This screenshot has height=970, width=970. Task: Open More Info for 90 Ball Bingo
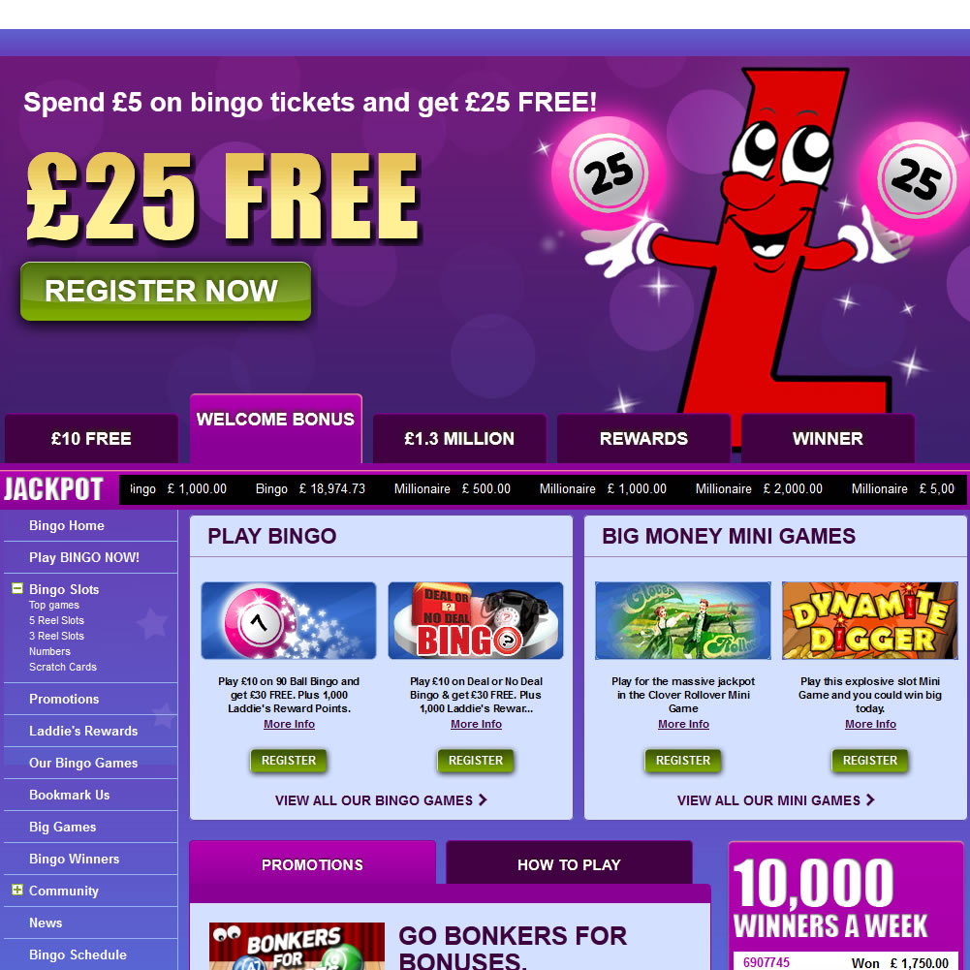point(289,724)
